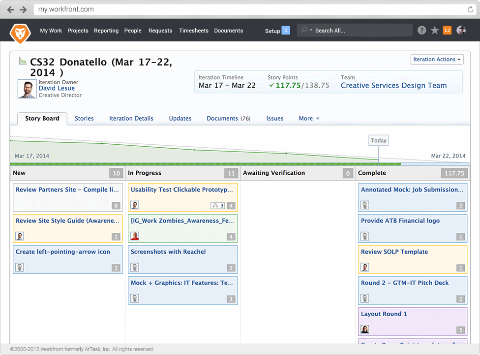480x355 pixels.
Task: Open the Creative Services Design Team link
Action: (393, 86)
